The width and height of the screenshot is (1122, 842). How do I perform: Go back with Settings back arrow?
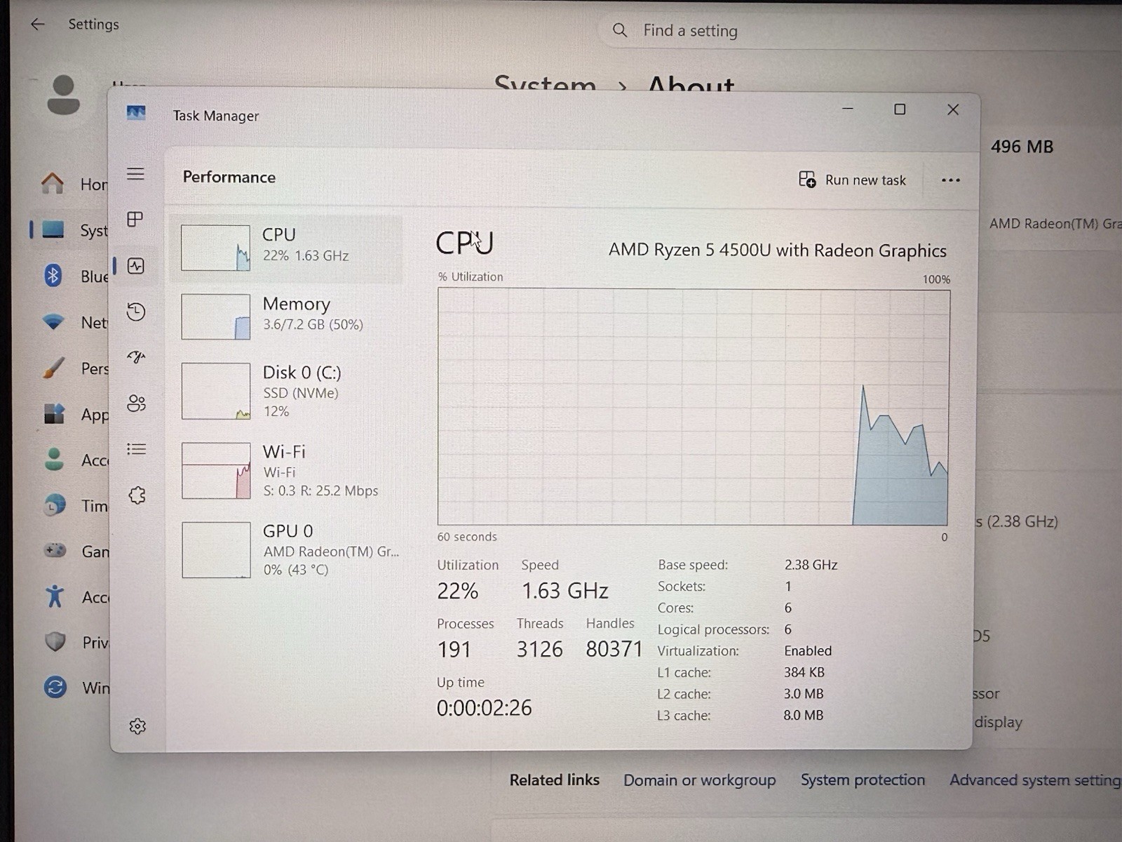[x=38, y=25]
